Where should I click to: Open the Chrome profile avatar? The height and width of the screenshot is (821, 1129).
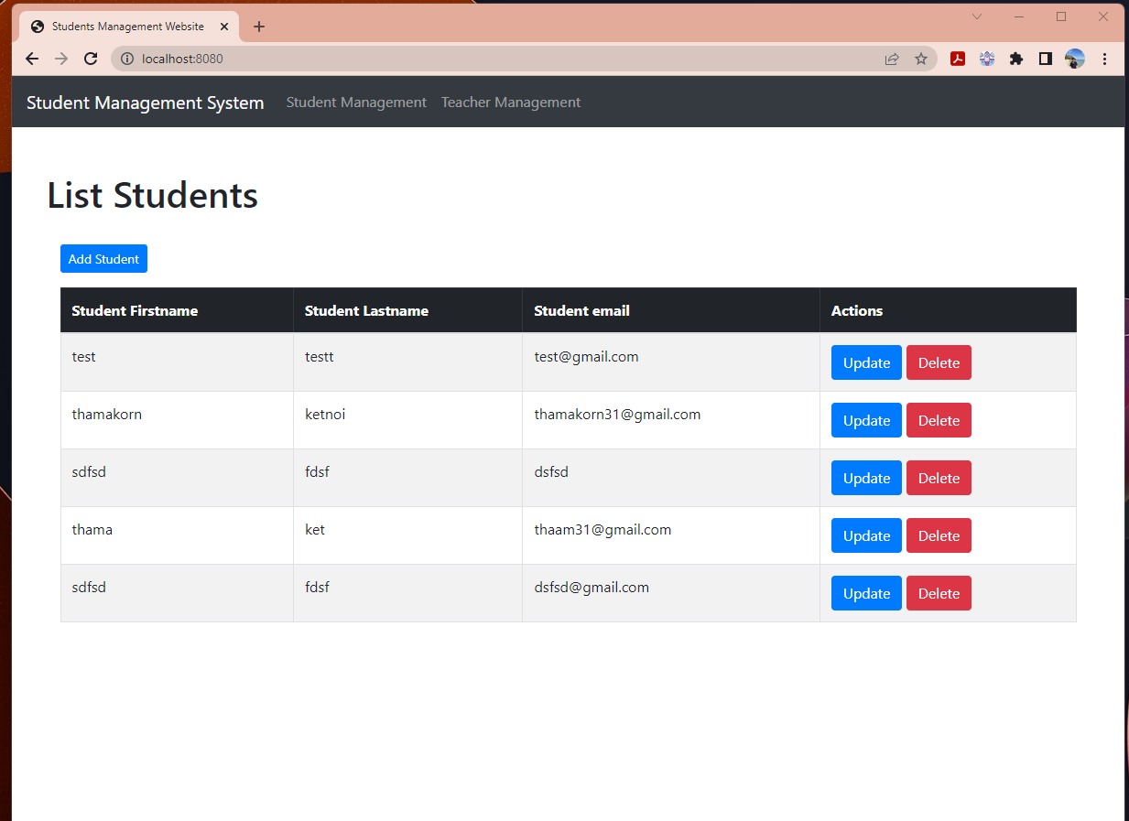coord(1075,59)
